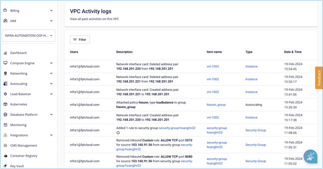Open Container Registry from the sidebar
Screen dimensions: 323x169
pyautogui.click(x=24, y=156)
